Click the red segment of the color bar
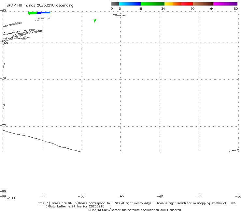The image size is (241, 212). click(187, 4)
